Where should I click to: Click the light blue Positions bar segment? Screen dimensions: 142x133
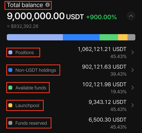coord(35,37)
